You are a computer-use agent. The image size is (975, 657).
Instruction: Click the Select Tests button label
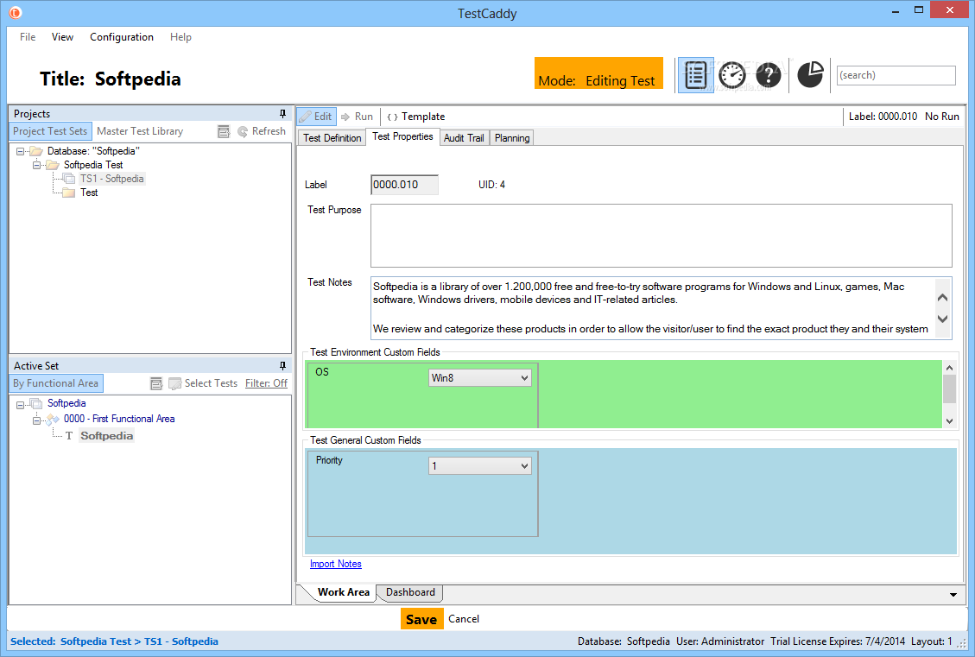(211, 383)
